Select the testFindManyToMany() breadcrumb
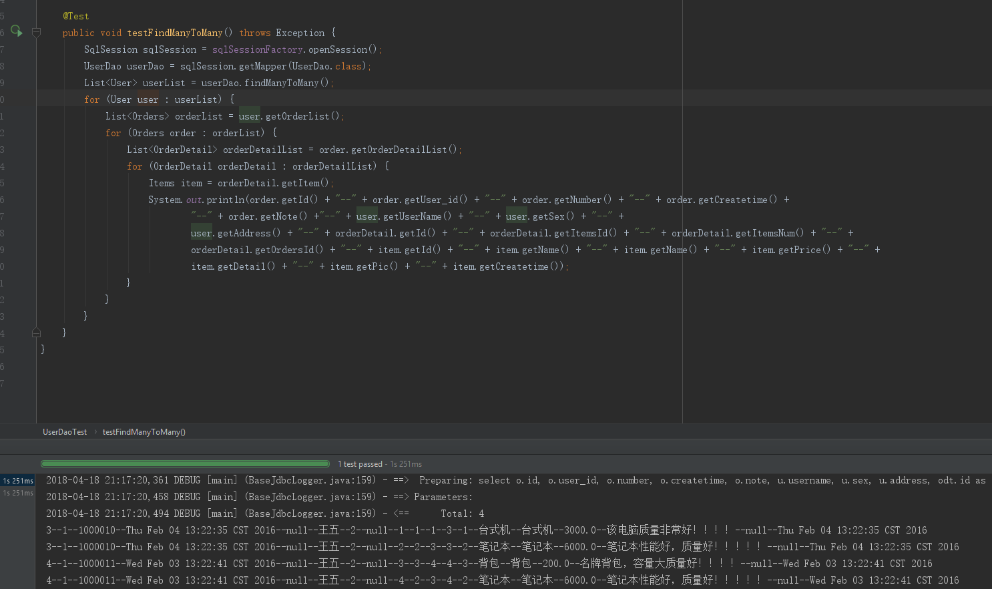The width and height of the screenshot is (992, 589). [x=144, y=432]
